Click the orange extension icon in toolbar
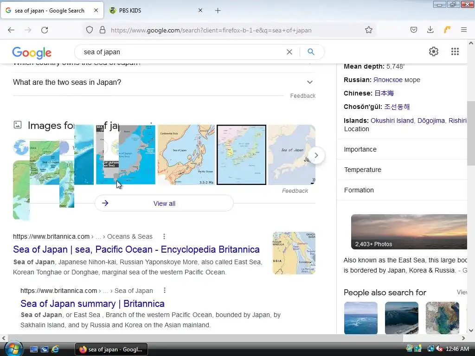475x356 pixels. 447,30
